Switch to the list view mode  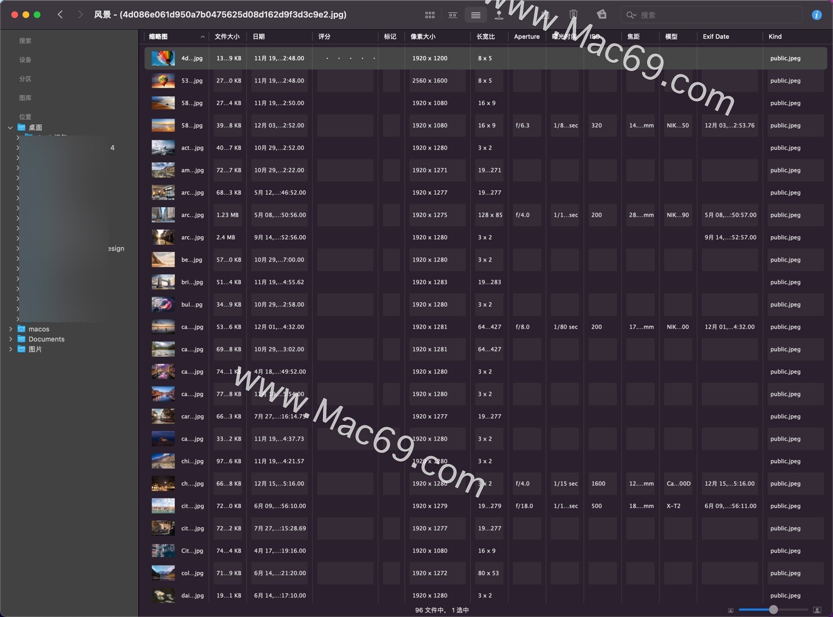point(476,15)
